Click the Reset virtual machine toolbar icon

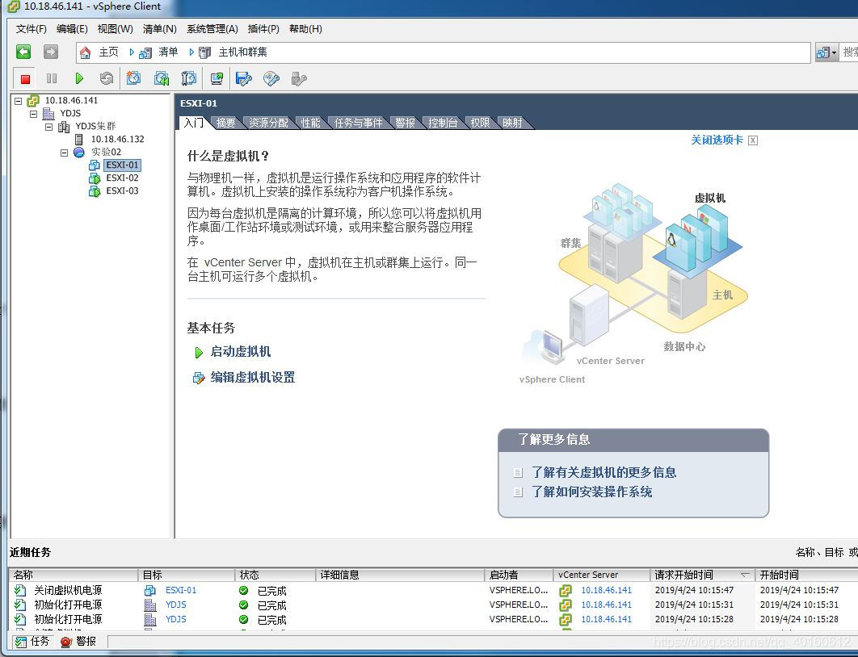pos(107,79)
